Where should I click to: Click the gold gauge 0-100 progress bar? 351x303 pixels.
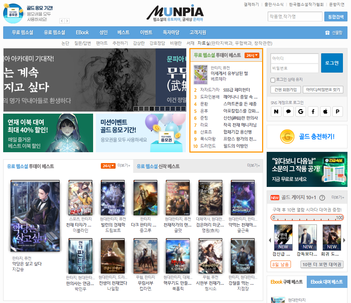pyautogui.click(x=307, y=218)
